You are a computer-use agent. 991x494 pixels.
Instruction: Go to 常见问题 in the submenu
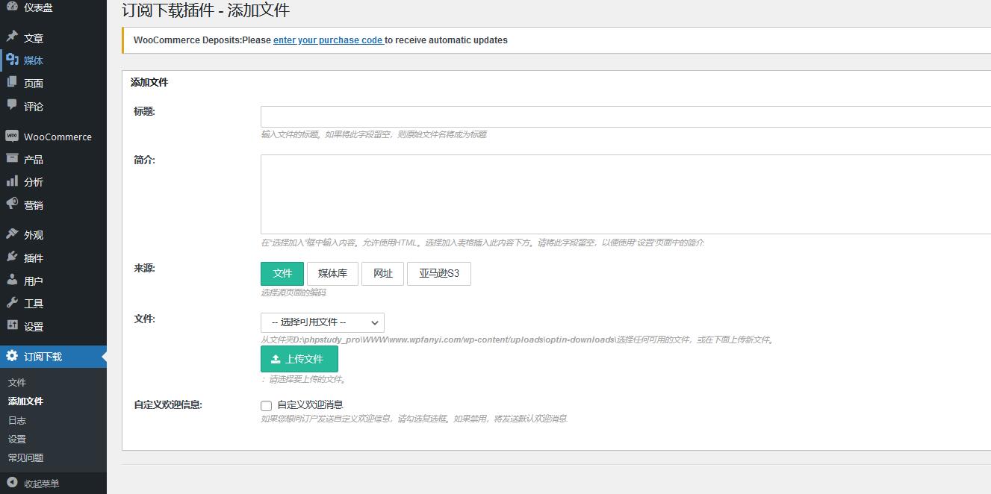[26, 457]
